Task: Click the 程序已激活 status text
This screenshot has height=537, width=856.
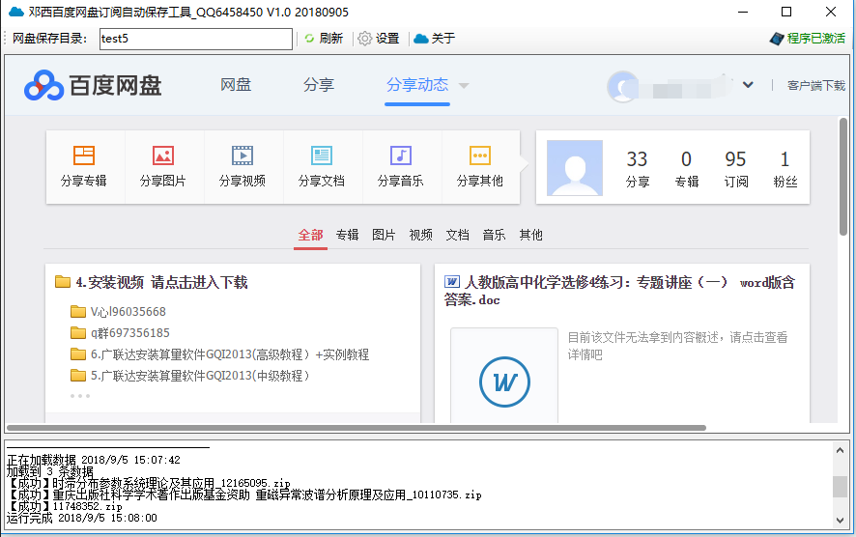Action: [816, 39]
